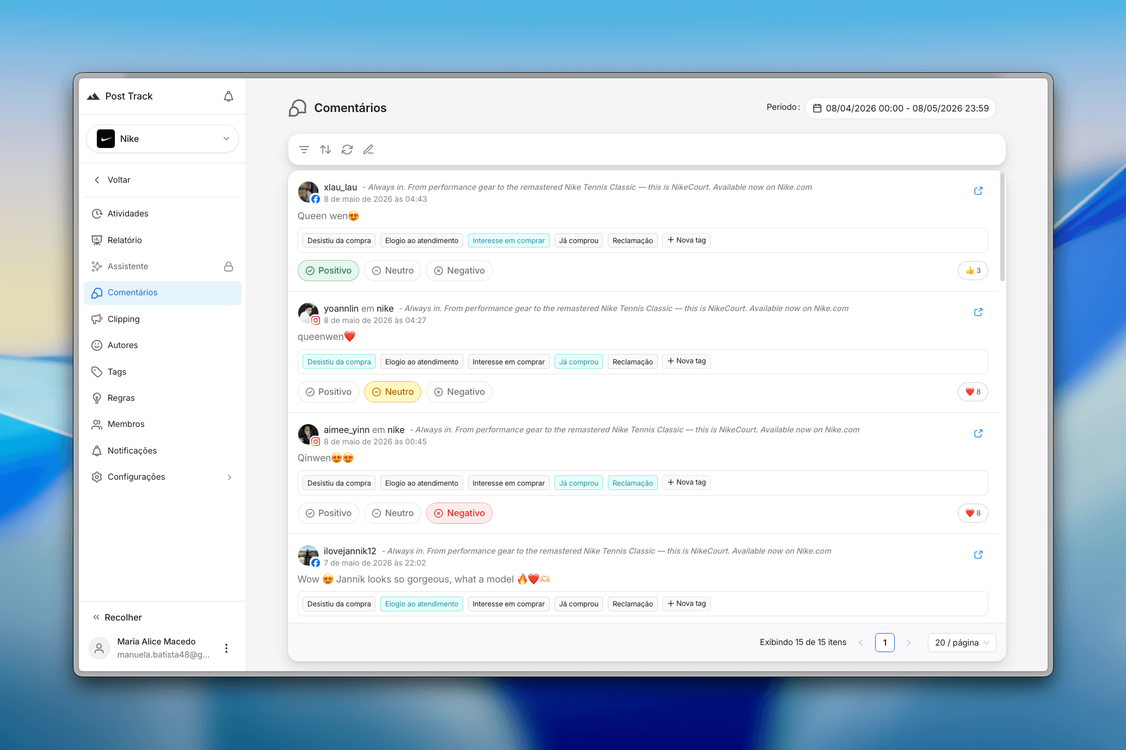1126x750 pixels.
Task: Mark aimee_yinn comment as Neutro
Action: tap(392, 513)
